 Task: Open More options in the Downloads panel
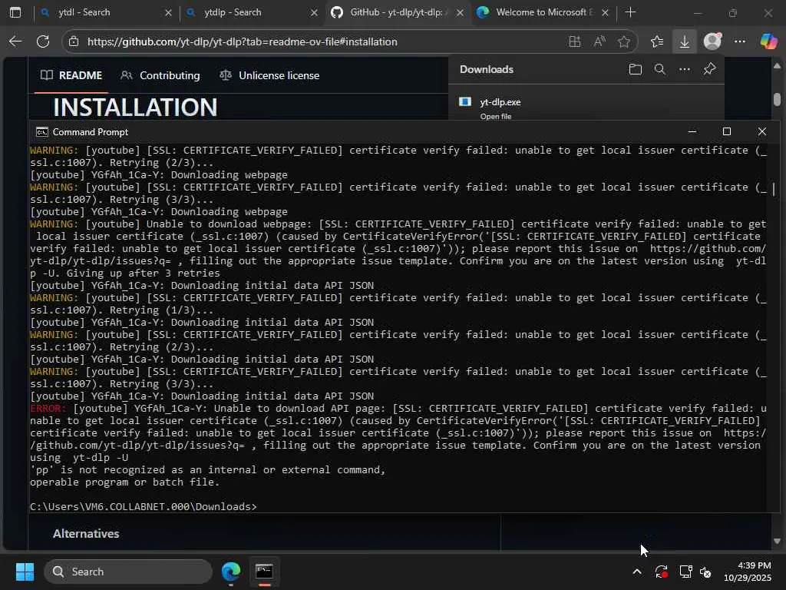tap(684, 69)
